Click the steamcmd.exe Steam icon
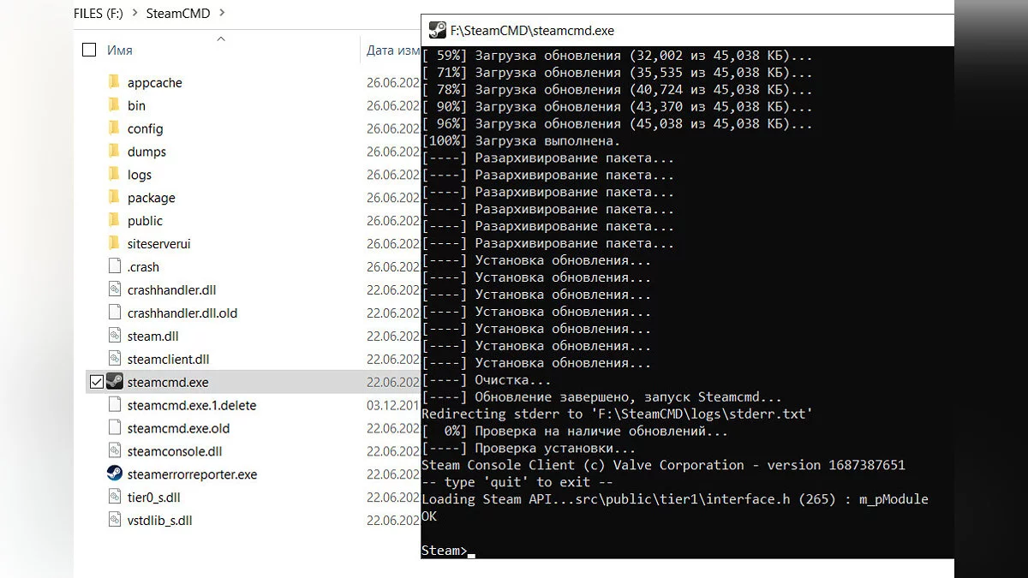Image resolution: width=1028 pixels, height=578 pixels. click(x=115, y=382)
